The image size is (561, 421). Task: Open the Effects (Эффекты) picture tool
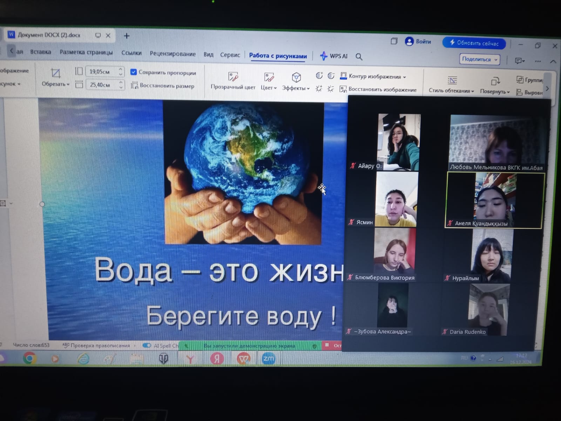pyautogui.click(x=296, y=78)
